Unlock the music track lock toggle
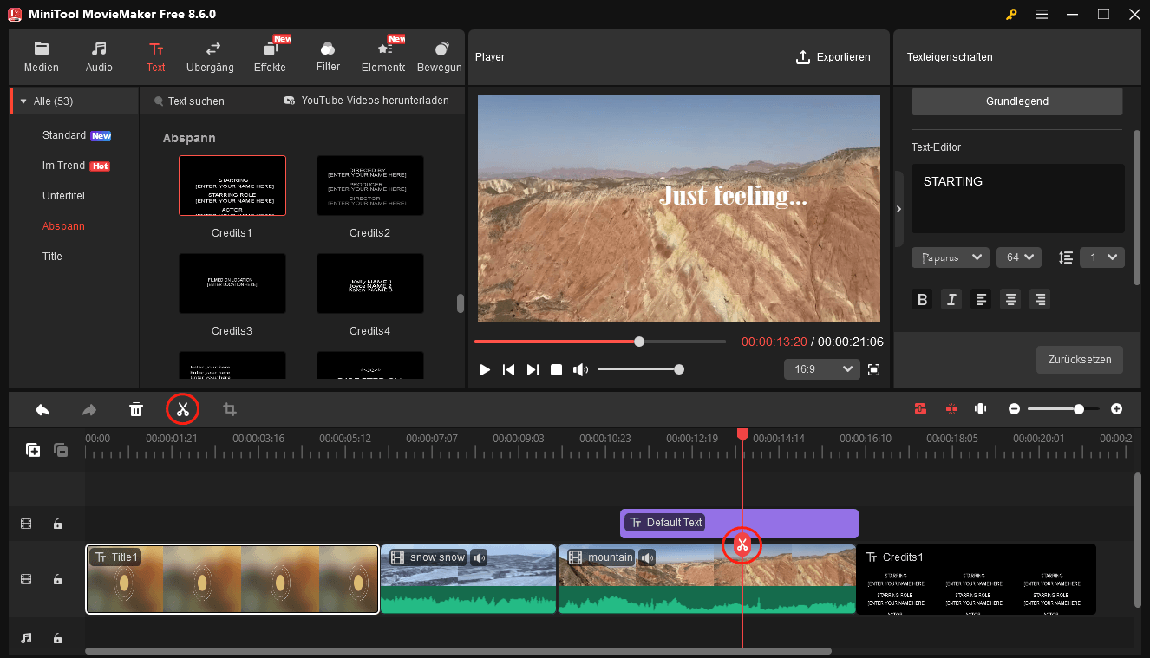The width and height of the screenshot is (1150, 658). pyautogui.click(x=57, y=637)
